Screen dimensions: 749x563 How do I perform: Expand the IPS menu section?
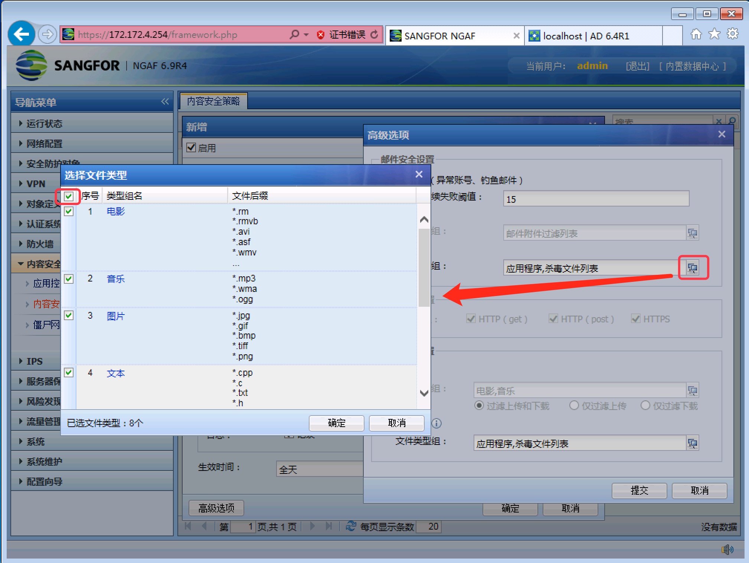click(x=34, y=361)
